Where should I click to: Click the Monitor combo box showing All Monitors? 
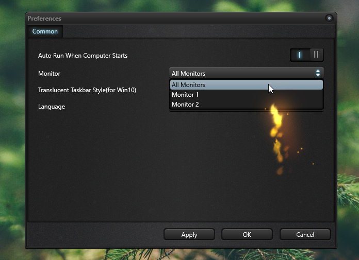(x=242, y=73)
